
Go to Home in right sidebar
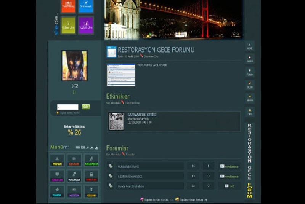250,46
